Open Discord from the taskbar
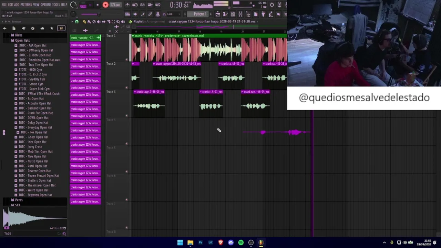Screen dimensions: 441x248 (x=231, y=242)
